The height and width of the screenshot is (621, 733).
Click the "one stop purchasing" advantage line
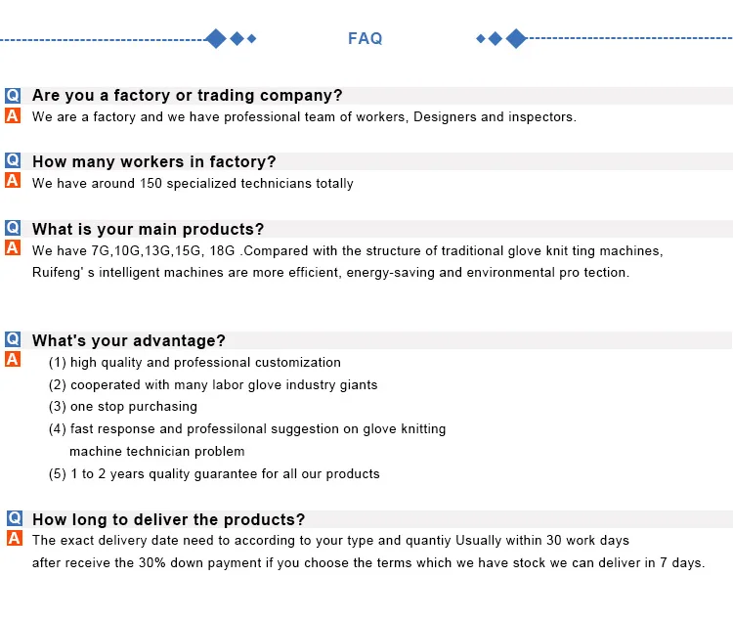pos(123,407)
